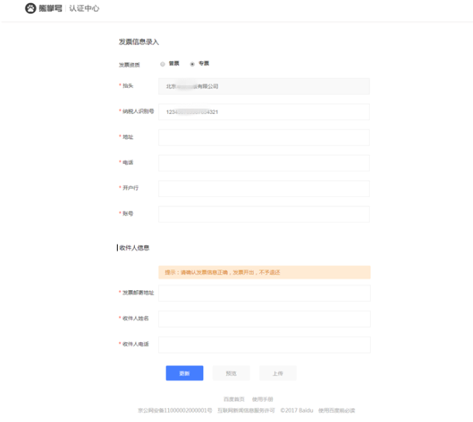Focus the 收件人姓名 recipient name field
This screenshot has height=422, width=473.
click(264, 319)
